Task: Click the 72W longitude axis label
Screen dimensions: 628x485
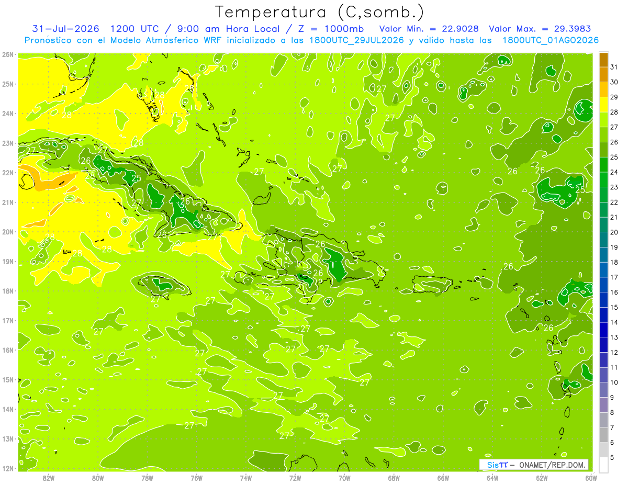Action: point(295,478)
